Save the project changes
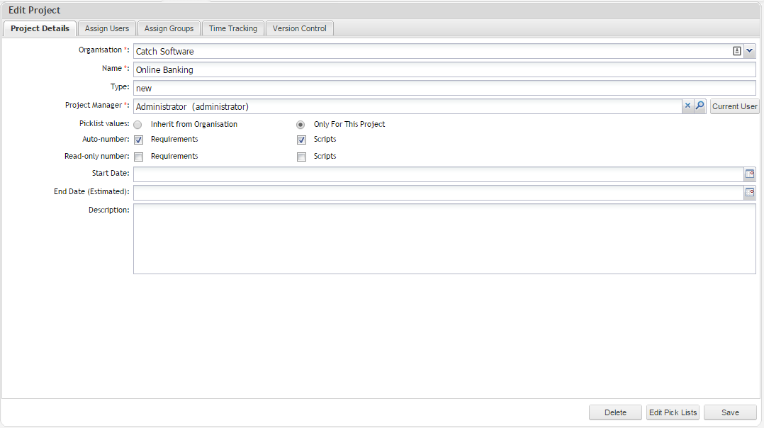Screen dimensions: 764x428 [x=730, y=412]
